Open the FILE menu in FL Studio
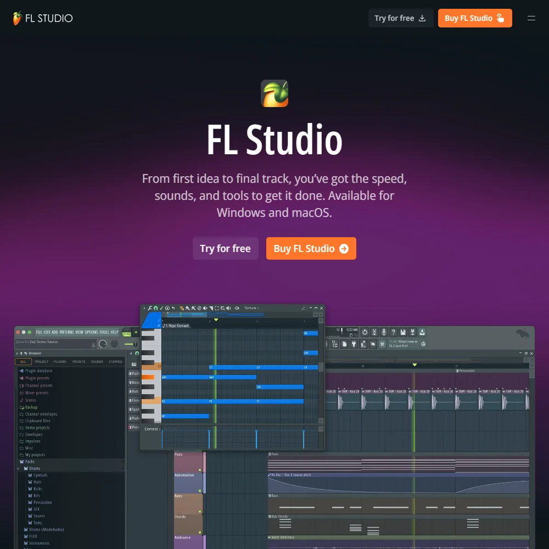This screenshot has width=549, height=549. point(39,332)
